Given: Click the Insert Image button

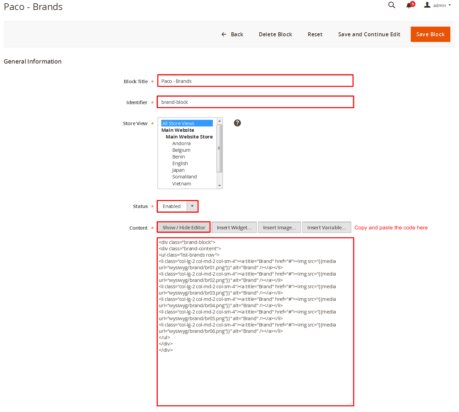Looking at the screenshot, I should pos(279,228).
